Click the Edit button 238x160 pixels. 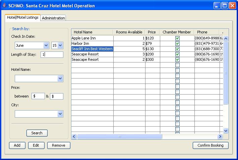pos(36,145)
